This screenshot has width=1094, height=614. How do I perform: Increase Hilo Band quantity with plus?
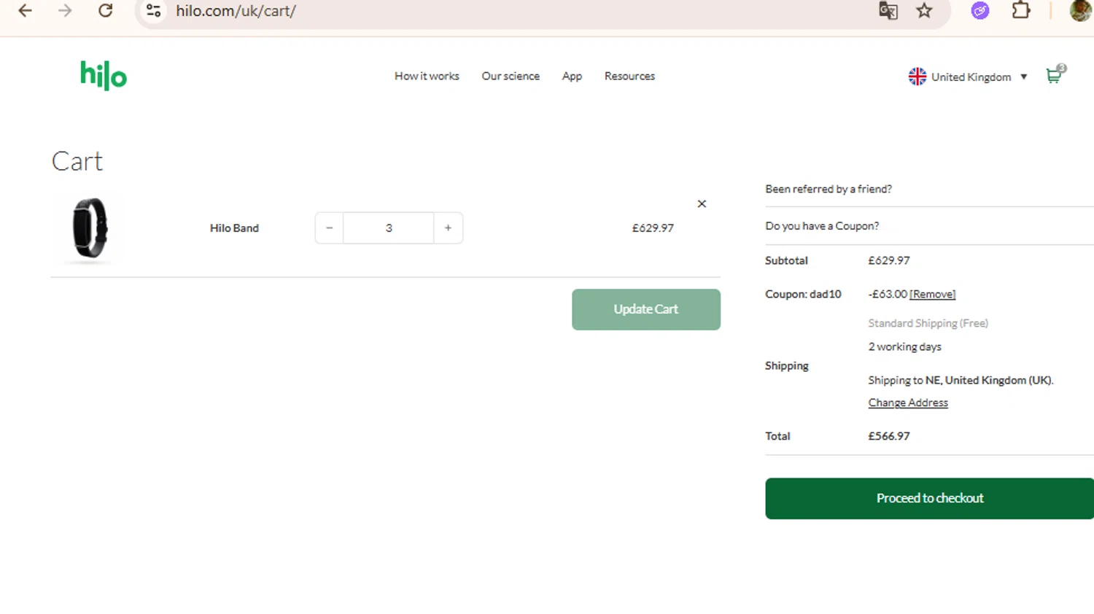tap(448, 228)
